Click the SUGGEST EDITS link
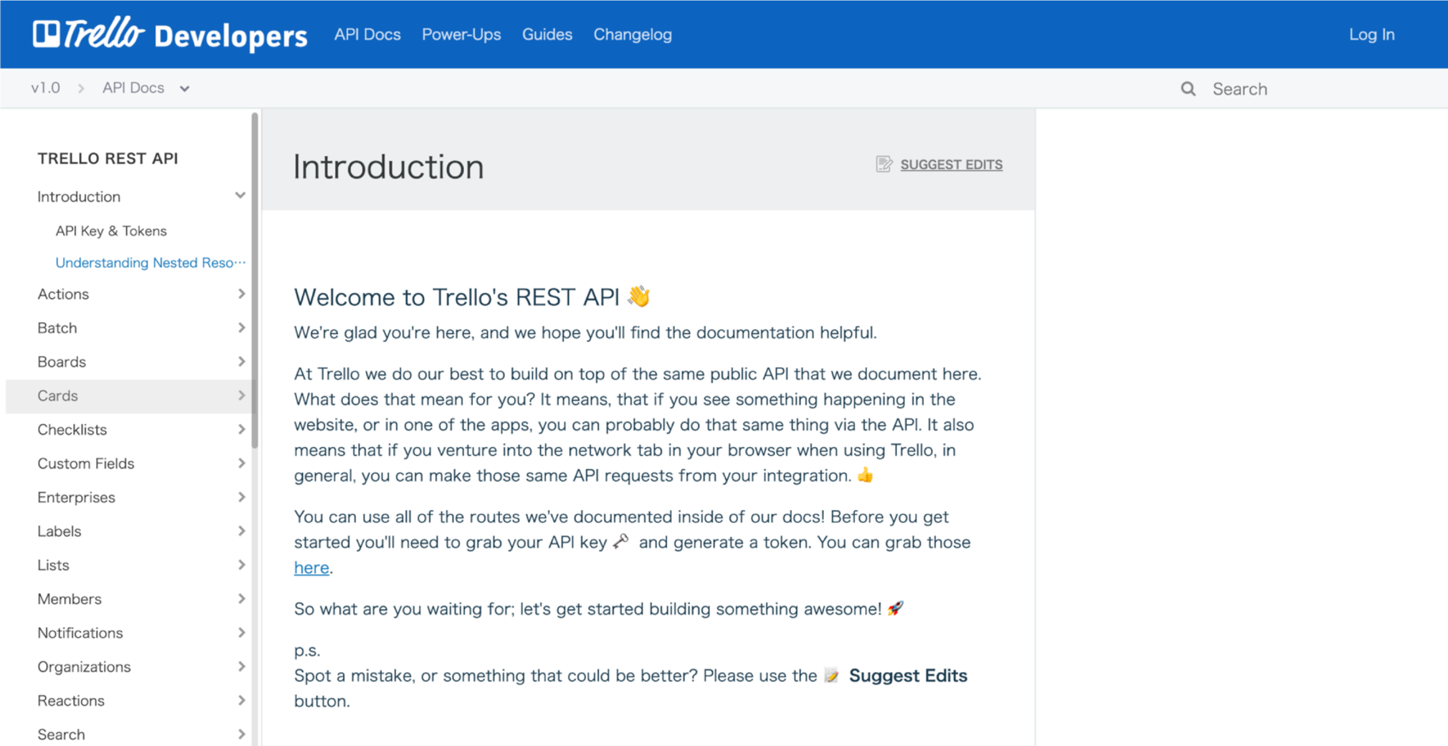 click(951, 164)
